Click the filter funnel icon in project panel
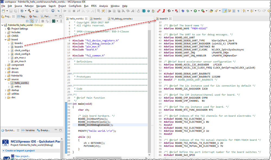Screen dimensions: 271x160 [36, 21]
